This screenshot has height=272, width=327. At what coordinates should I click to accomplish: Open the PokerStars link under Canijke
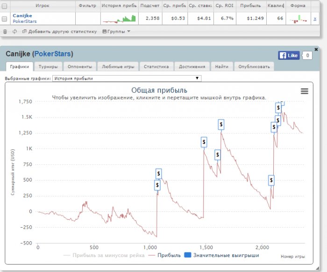point(25,21)
